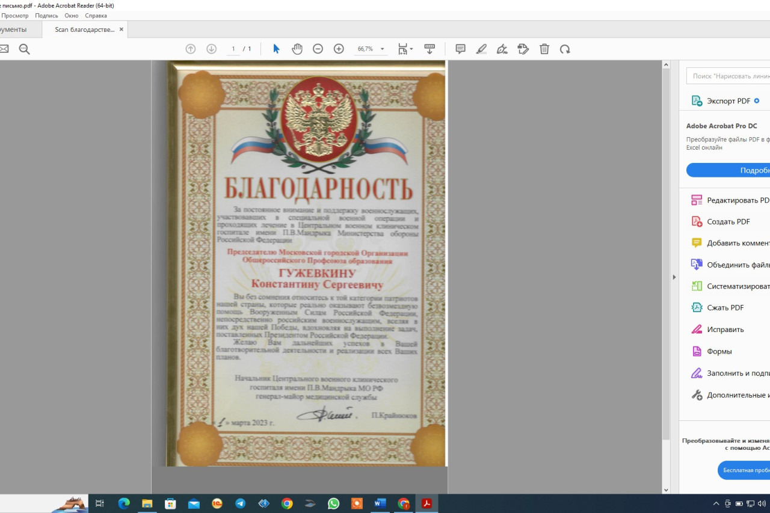Open the Подпись menu
Image resolution: width=770 pixels, height=513 pixels.
tap(46, 16)
